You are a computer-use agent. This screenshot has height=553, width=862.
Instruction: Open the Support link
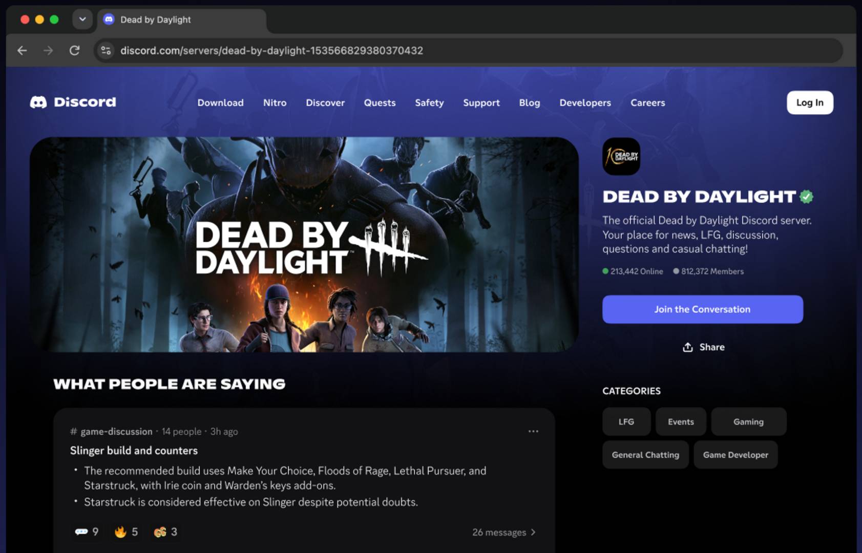click(x=481, y=103)
